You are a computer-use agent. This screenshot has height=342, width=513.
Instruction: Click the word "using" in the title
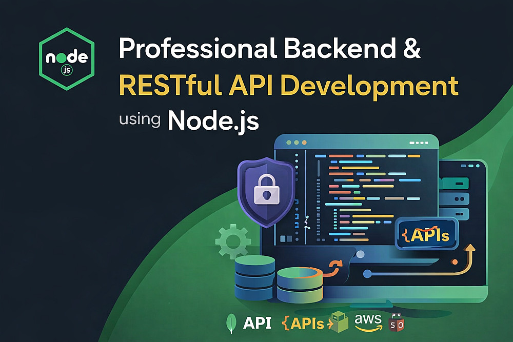140,119
